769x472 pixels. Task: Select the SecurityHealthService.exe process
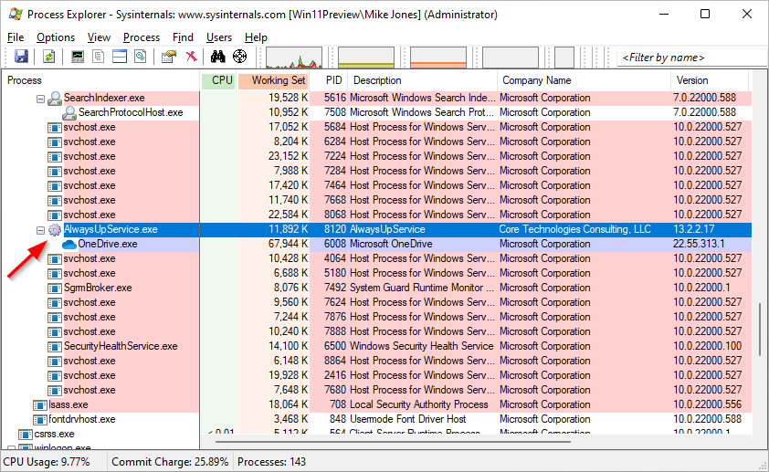tap(121, 346)
